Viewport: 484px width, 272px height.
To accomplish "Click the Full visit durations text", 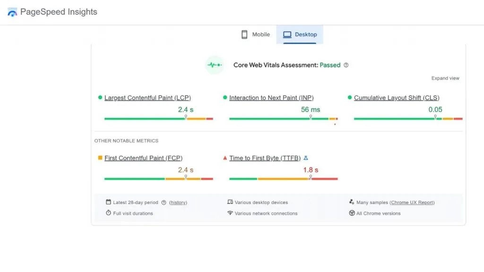I will (x=133, y=213).
